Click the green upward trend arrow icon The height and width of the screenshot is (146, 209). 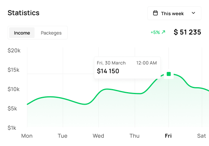163,32
